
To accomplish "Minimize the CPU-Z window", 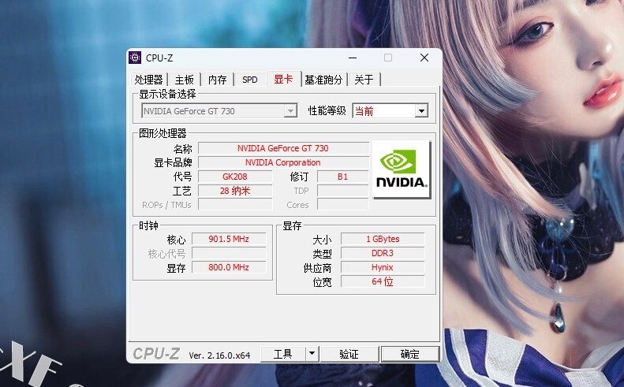I will click(353, 58).
